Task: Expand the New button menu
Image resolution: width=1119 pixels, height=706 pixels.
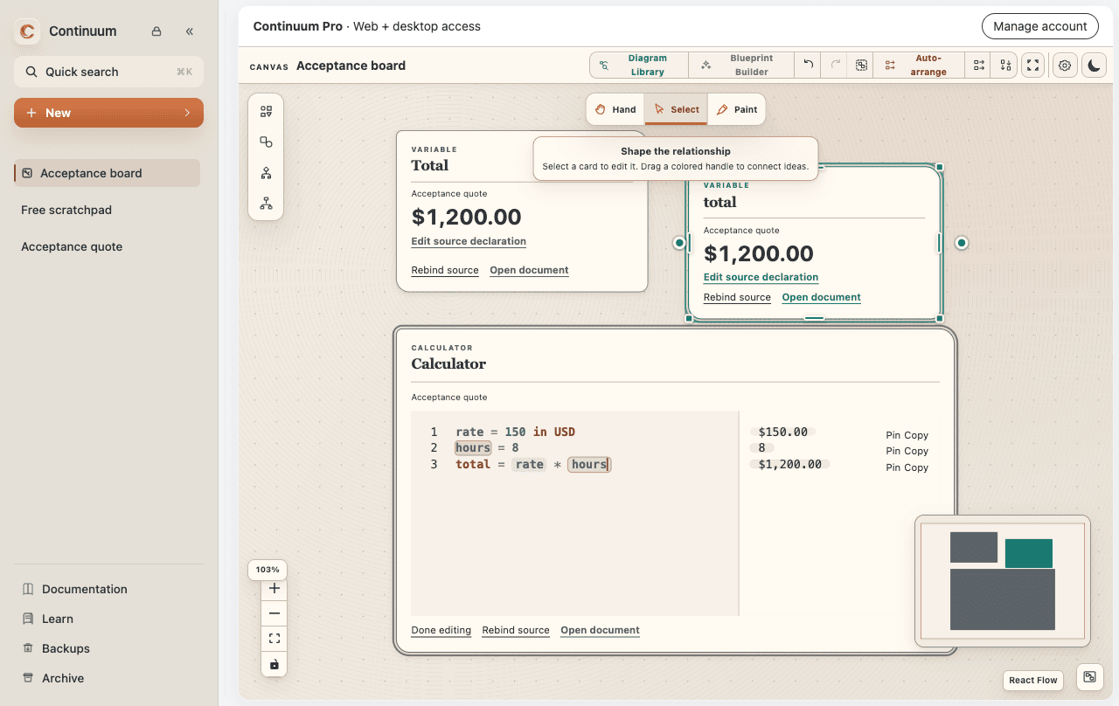Action: click(x=108, y=113)
